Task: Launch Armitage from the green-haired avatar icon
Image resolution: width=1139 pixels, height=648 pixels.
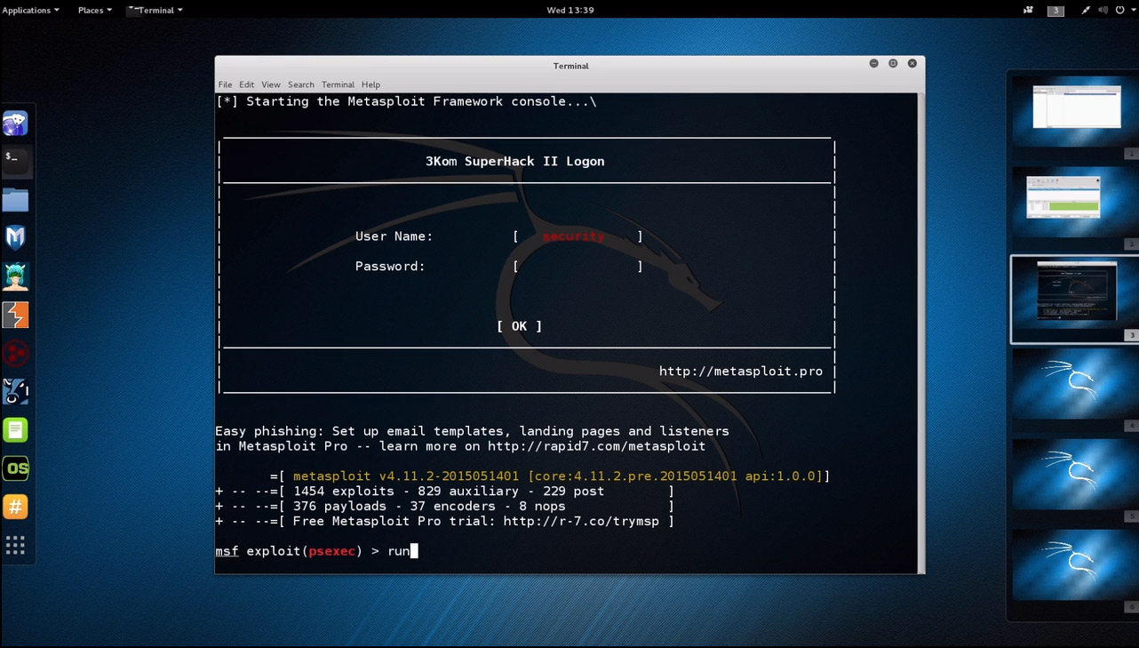Action: [x=15, y=276]
